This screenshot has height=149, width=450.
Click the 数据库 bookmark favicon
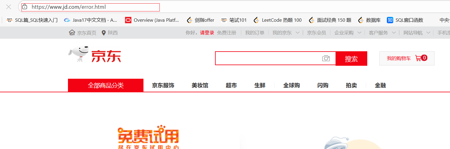[x=361, y=20]
